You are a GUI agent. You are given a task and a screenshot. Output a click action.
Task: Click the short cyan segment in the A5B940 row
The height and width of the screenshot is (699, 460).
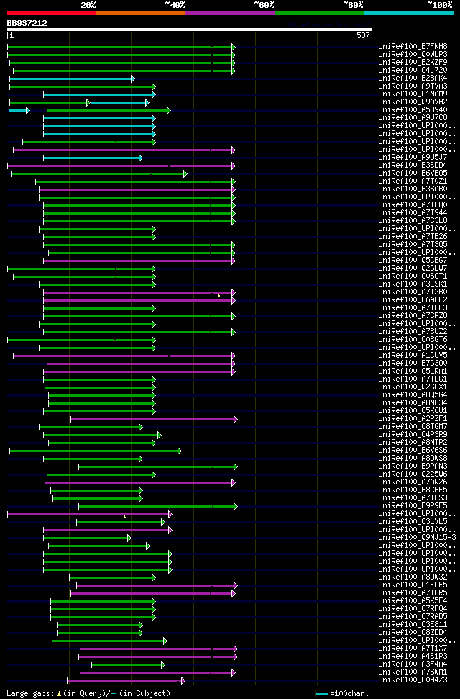[19, 110]
